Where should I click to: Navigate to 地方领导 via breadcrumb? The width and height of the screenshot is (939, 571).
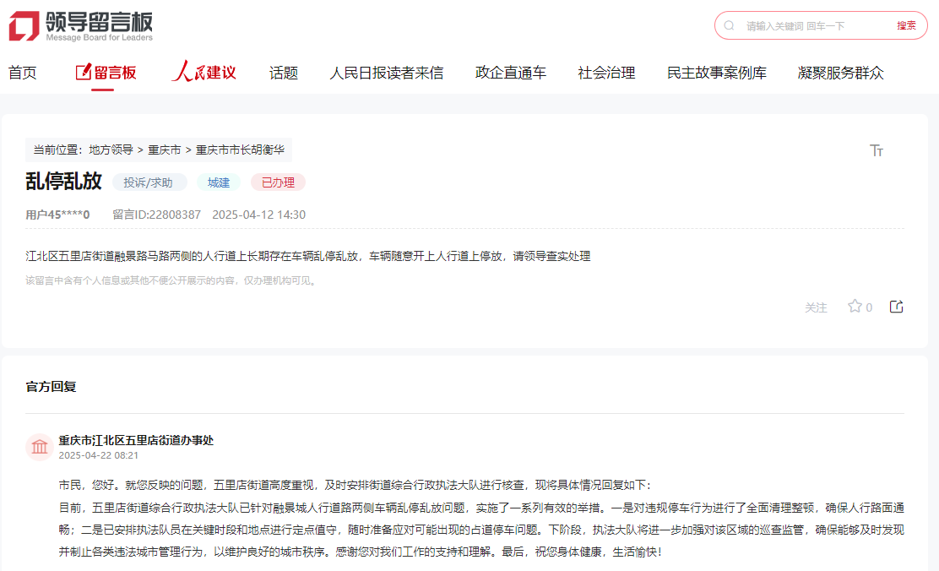point(111,150)
